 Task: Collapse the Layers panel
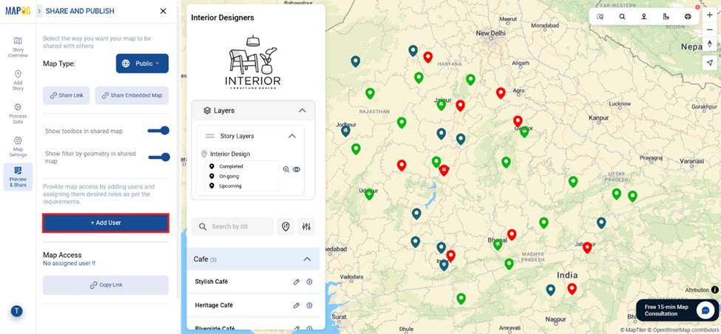pos(302,111)
